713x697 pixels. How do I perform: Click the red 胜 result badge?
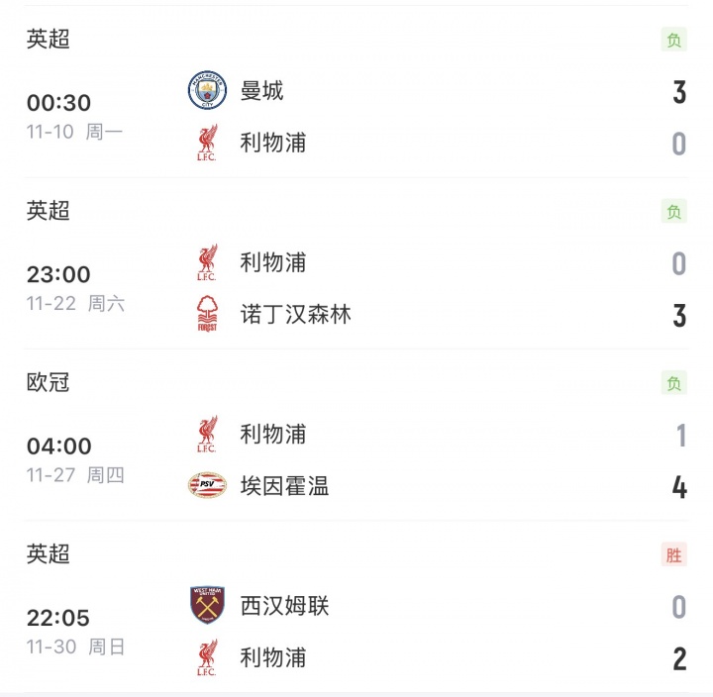pyautogui.click(x=674, y=554)
